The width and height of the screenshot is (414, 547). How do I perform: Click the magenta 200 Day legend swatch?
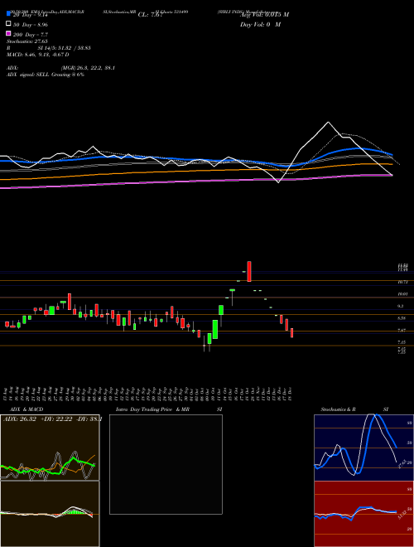[x=8, y=33]
